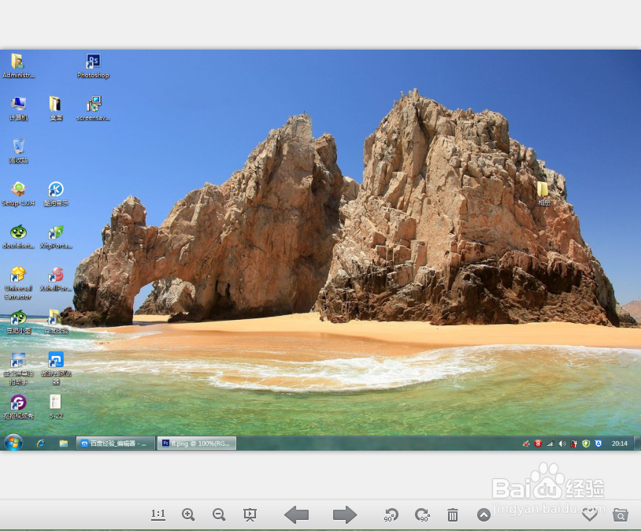
Task: Select the XftpPorta... shortcut icon
Action: [x=56, y=236]
